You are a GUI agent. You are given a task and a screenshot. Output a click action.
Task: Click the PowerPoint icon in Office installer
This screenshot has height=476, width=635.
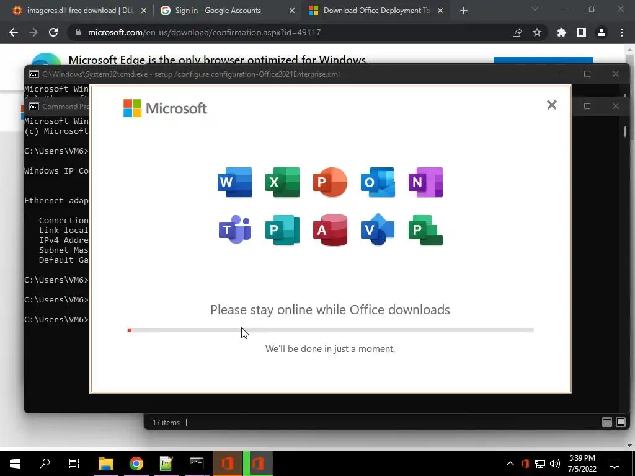(x=330, y=182)
